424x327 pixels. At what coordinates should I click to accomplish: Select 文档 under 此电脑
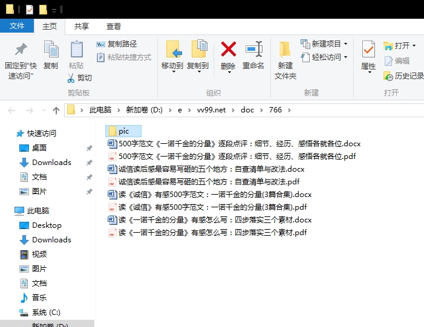pos(33,283)
